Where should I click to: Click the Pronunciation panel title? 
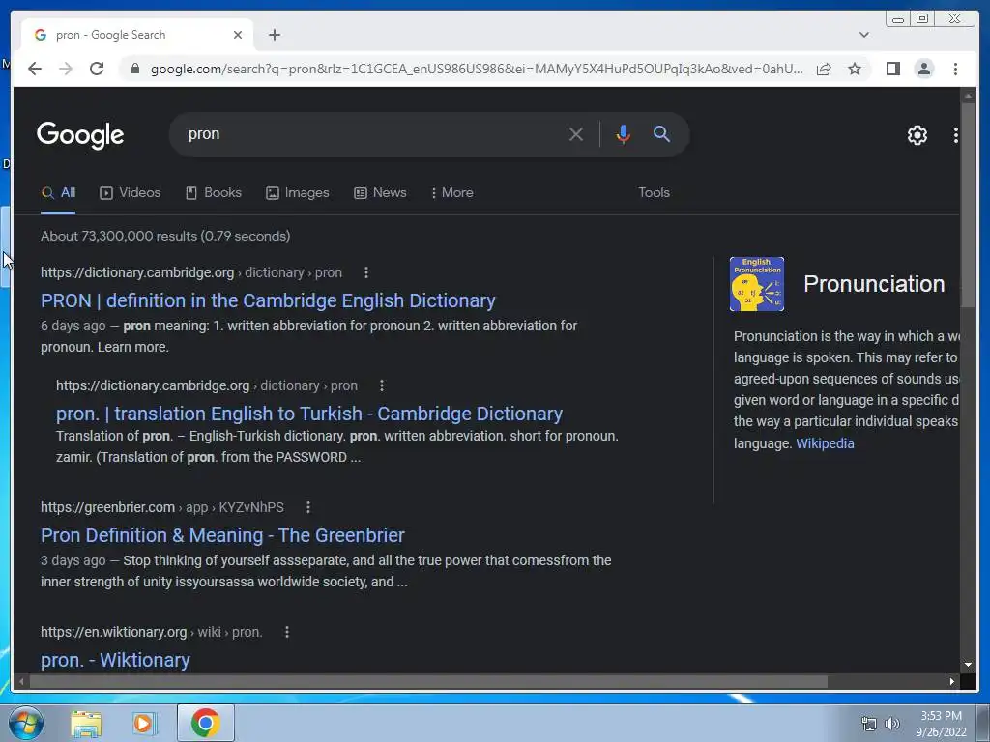pos(874,284)
